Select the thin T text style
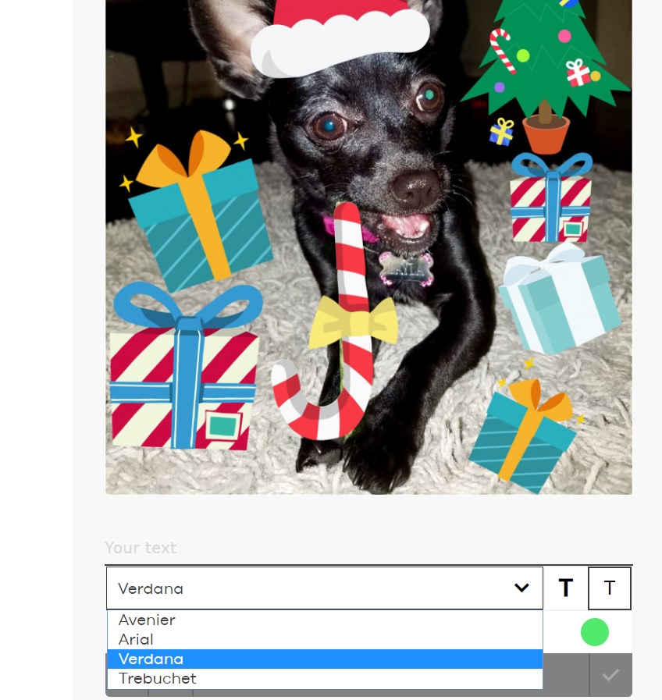Viewport: 662px width, 700px height. click(x=609, y=588)
